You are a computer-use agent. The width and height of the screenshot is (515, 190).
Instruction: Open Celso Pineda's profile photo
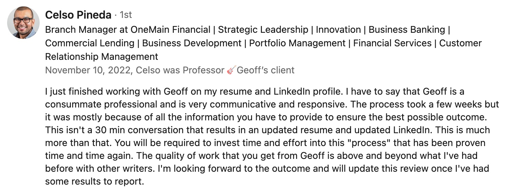coord(23,23)
